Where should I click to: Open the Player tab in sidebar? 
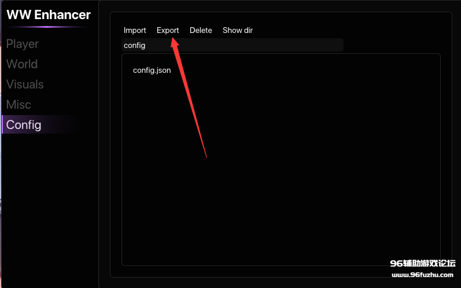click(23, 44)
